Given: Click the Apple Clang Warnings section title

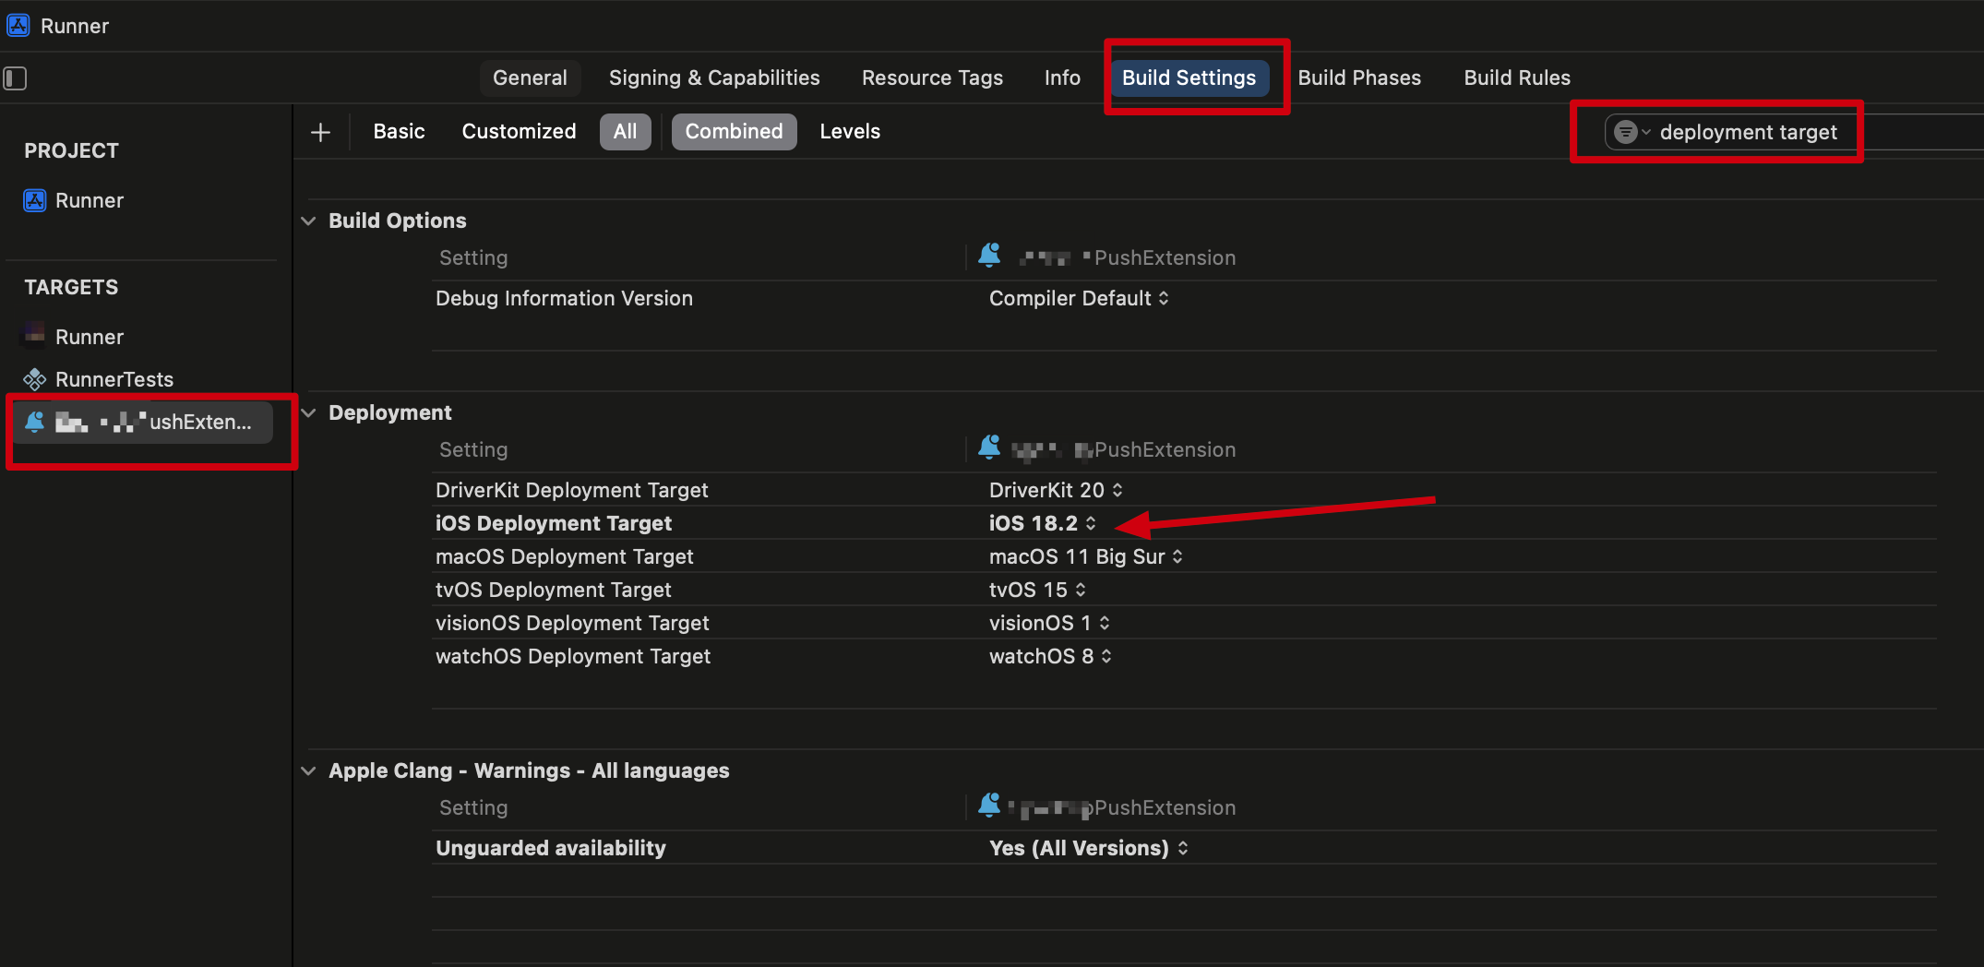Looking at the screenshot, I should pyautogui.click(x=529, y=770).
